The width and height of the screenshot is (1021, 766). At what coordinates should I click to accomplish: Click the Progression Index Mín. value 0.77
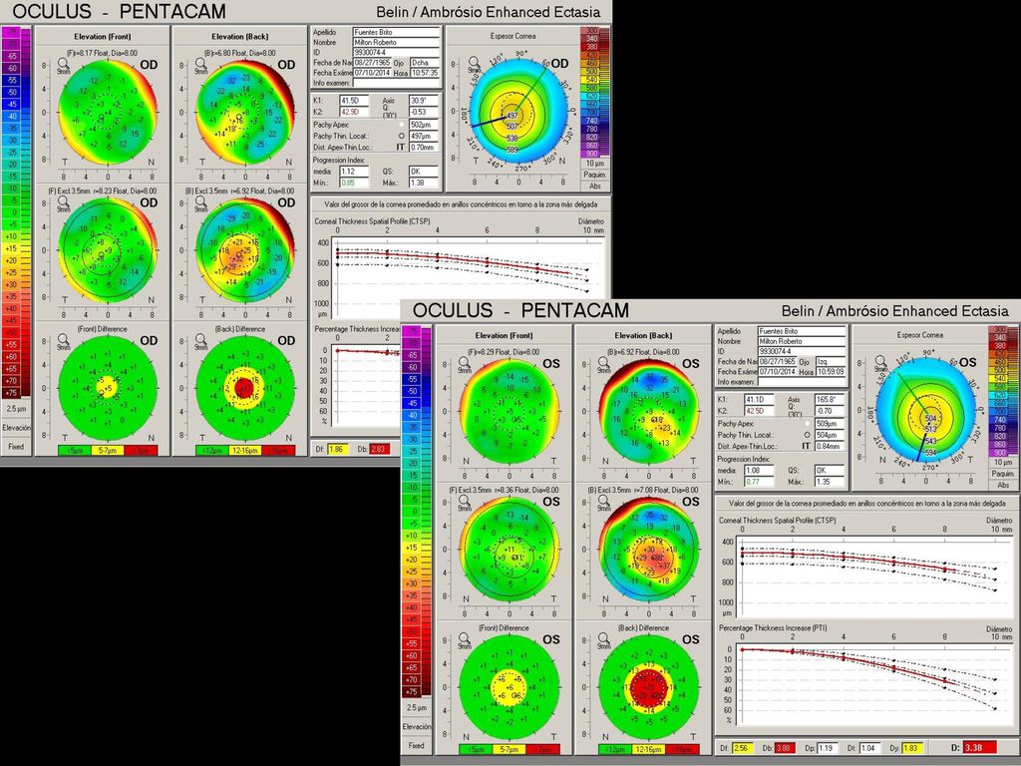pyautogui.click(x=759, y=482)
